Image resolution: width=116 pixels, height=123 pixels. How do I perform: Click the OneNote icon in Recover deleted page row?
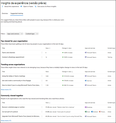point(86,107)
